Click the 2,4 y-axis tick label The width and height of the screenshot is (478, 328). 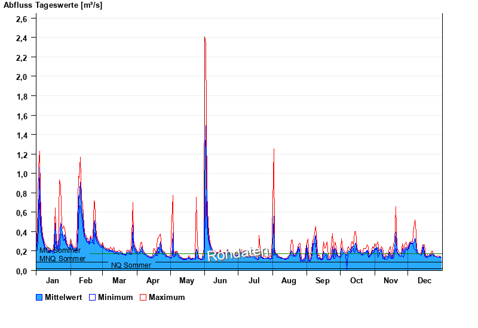(22, 38)
